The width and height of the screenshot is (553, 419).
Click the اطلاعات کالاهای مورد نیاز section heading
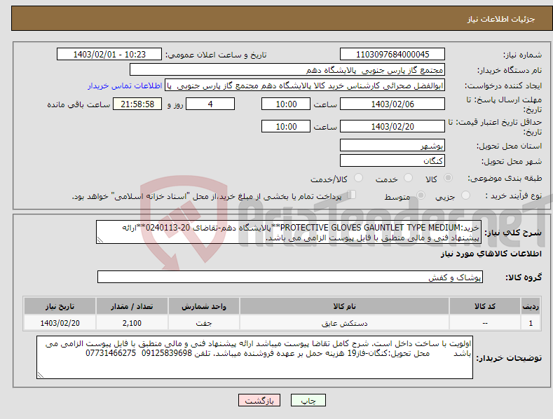[x=491, y=254]
